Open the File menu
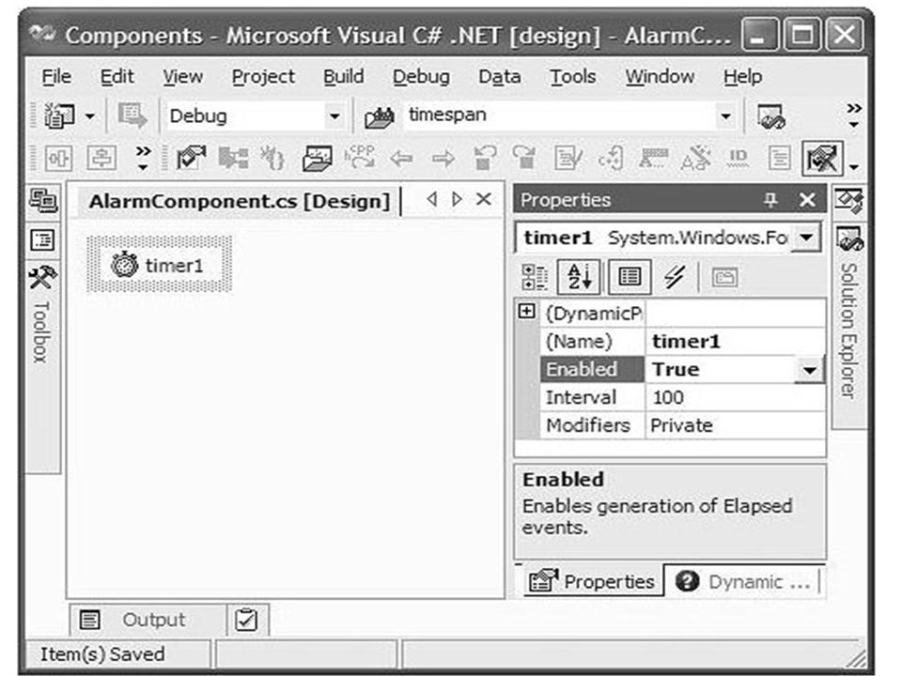902x676 pixels. click(x=56, y=76)
